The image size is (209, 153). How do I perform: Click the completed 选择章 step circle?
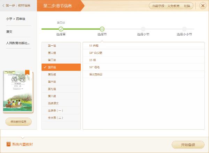pyautogui.click(x=61, y=29)
